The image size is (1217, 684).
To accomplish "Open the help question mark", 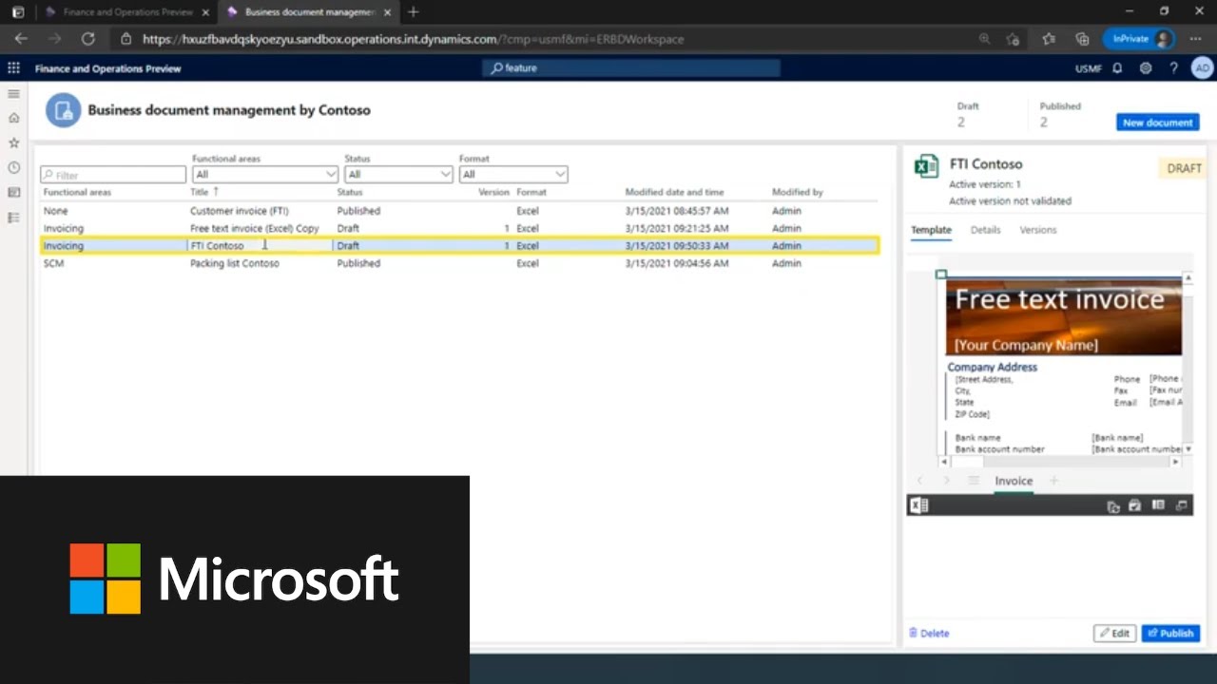I will (x=1174, y=68).
